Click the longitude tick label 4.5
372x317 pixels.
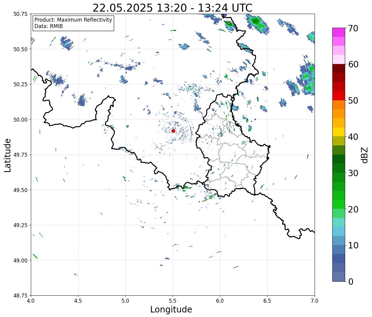[78, 301]
